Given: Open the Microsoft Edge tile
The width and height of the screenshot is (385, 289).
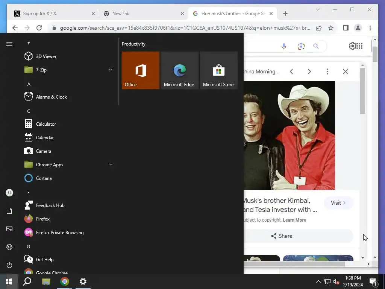Looking at the screenshot, I should [179, 70].
